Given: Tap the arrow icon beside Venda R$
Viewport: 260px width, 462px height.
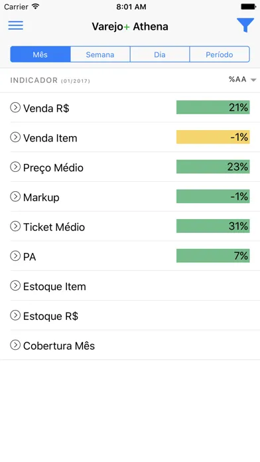Looking at the screenshot, I should tap(15, 108).
